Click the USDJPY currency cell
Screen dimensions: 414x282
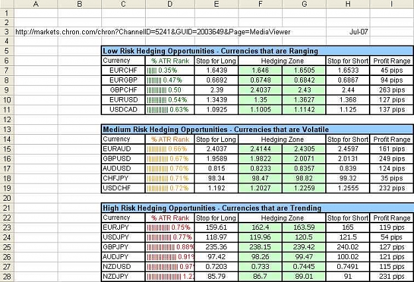coord(123,237)
